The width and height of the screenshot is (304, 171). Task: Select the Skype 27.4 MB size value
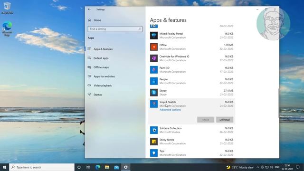(x=228, y=91)
